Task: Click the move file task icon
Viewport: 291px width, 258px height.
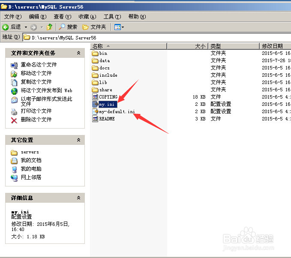Action: pos(14,74)
